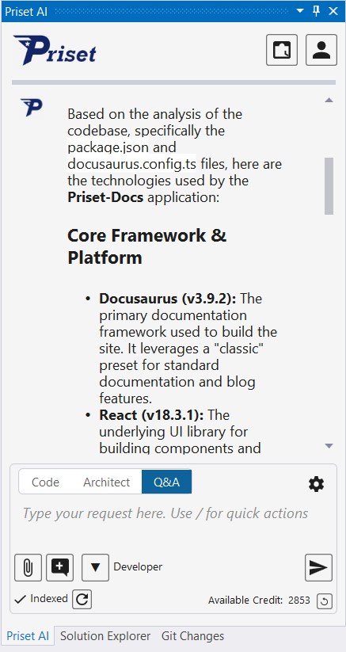This screenshot has height=652, width=346.
Task: Open settings gear icon
Action: (317, 484)
